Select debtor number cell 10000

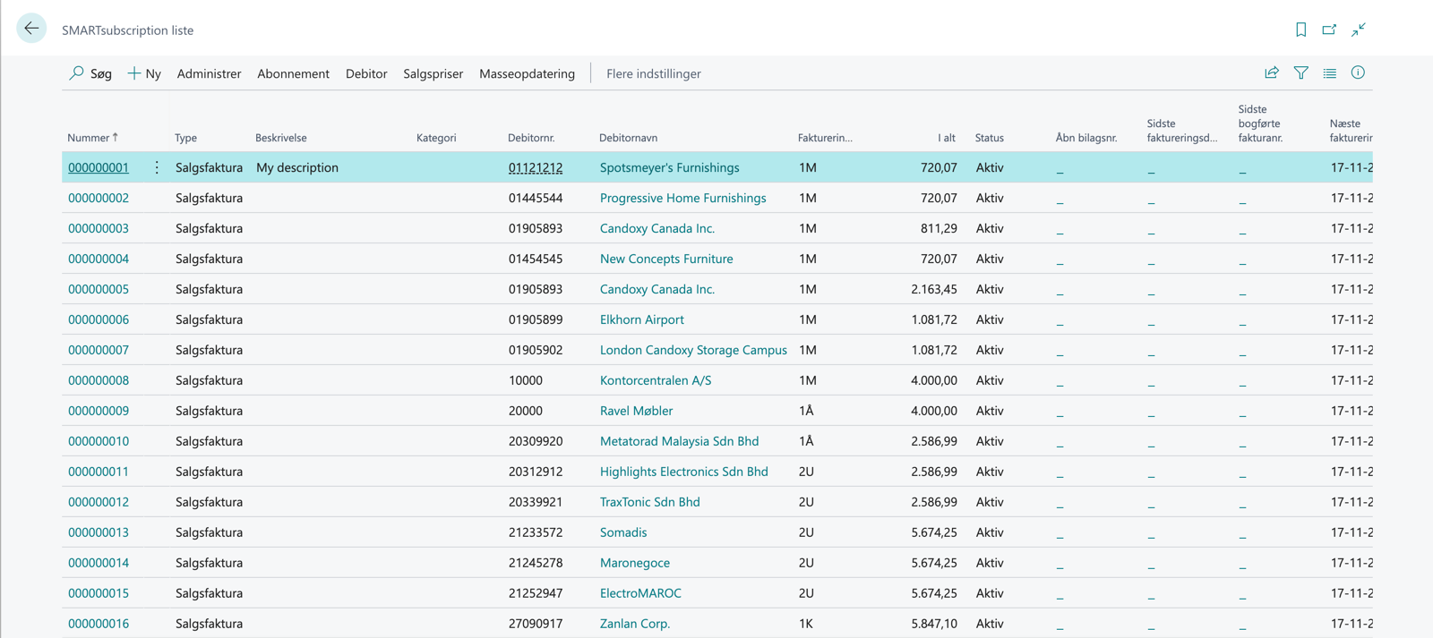click(526, 380)
